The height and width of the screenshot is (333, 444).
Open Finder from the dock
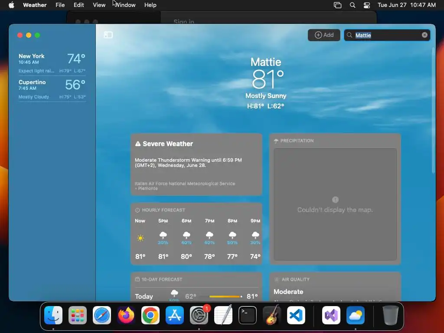(x=53, y=315)
